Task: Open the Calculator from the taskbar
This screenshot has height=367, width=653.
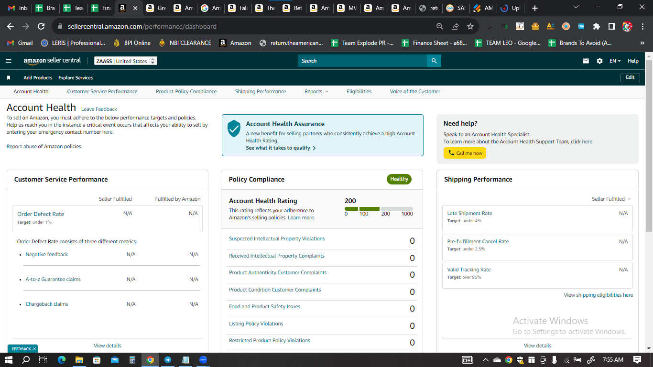Action: [132, 360]
